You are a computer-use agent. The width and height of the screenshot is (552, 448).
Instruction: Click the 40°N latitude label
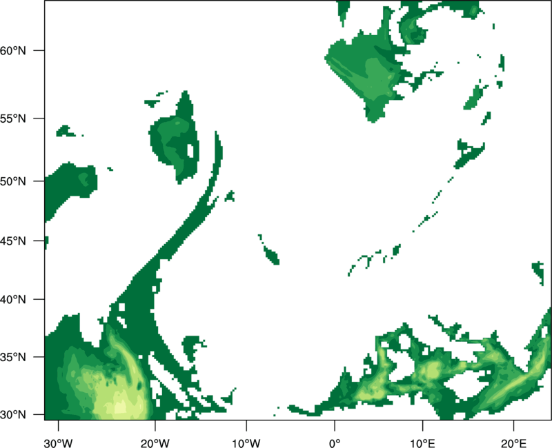[x=12, y=300]
